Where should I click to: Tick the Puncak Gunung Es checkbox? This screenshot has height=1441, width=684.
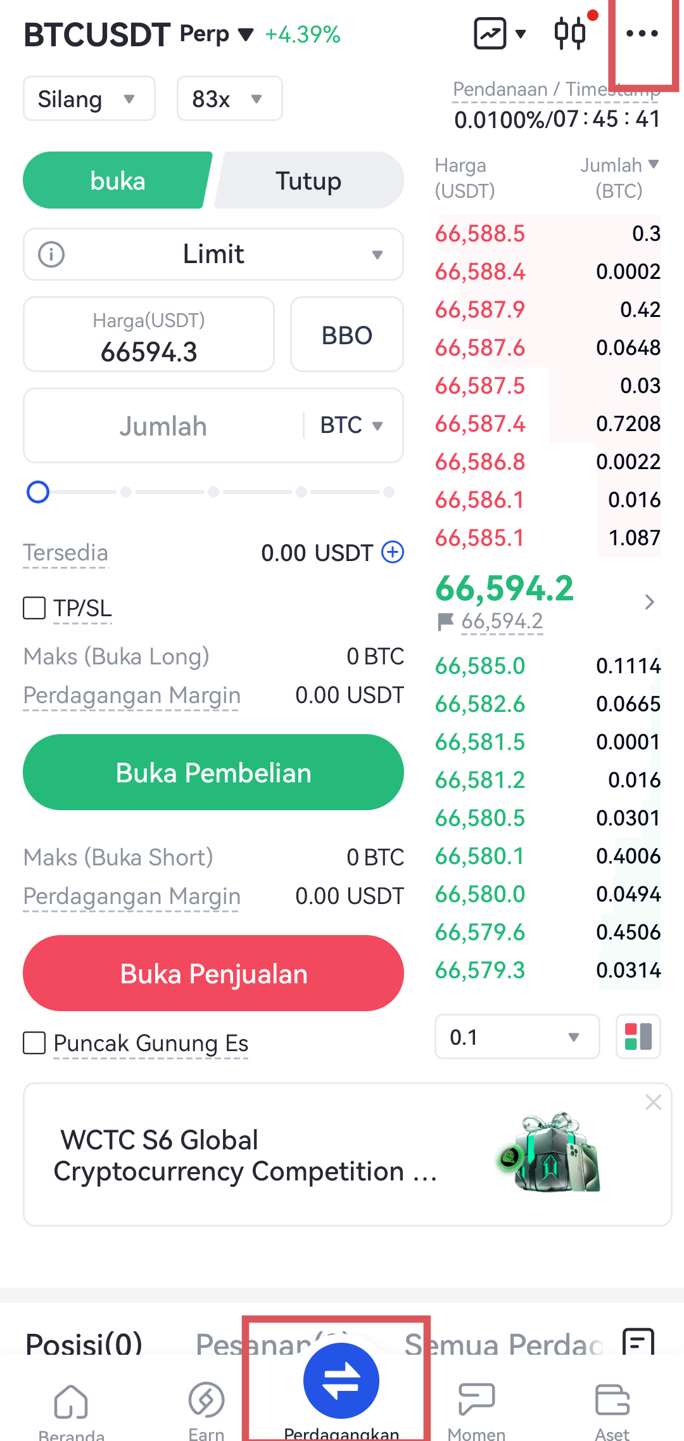point(34,1043)
